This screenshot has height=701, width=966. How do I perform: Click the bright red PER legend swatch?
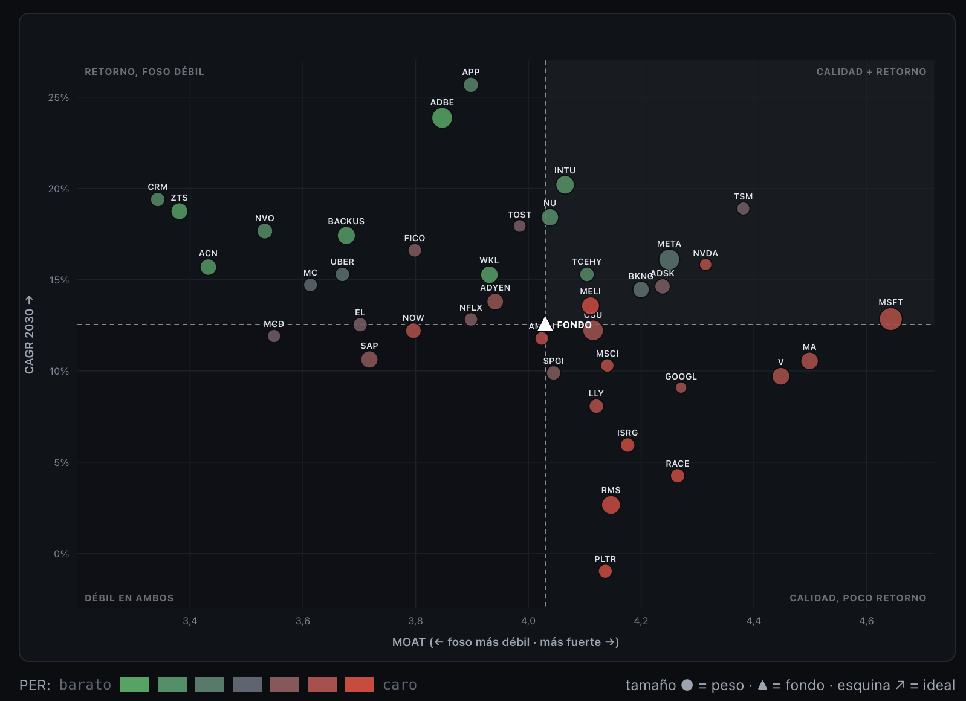pos(360,685)
